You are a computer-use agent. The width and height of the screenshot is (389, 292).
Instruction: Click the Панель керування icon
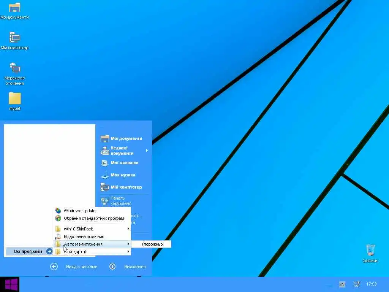click(105, 201)
